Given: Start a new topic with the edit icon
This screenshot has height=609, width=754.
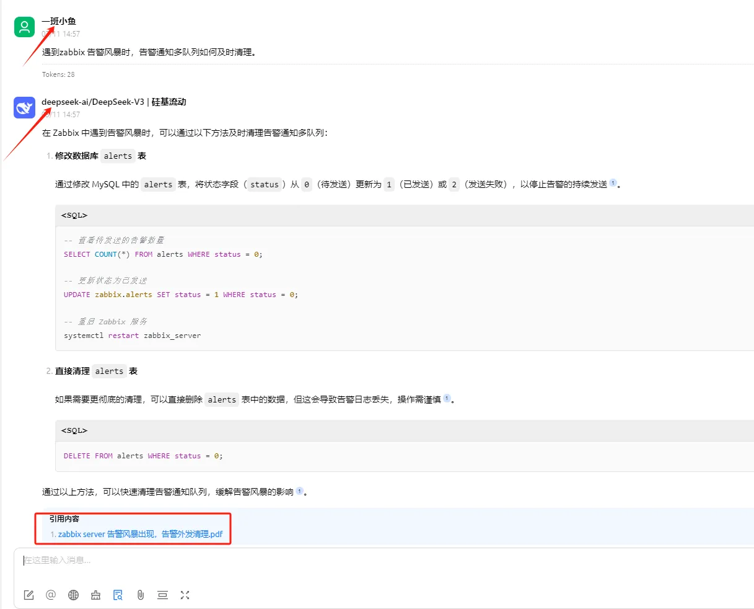Looking at the screenshot, I should [28, 595].
